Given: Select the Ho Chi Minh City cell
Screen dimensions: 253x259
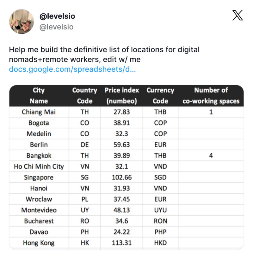Looking at the screenshot, I should tap(39, 167).
